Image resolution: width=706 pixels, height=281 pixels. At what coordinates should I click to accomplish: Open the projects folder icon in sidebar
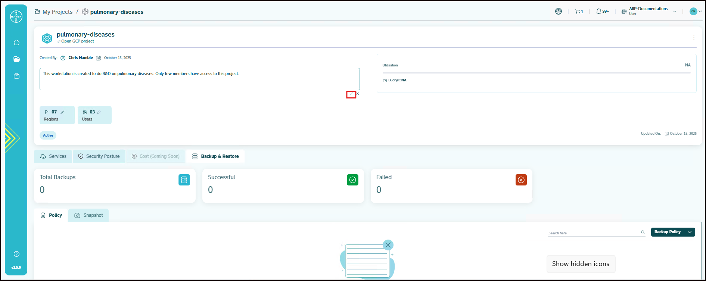click(16, 59)
